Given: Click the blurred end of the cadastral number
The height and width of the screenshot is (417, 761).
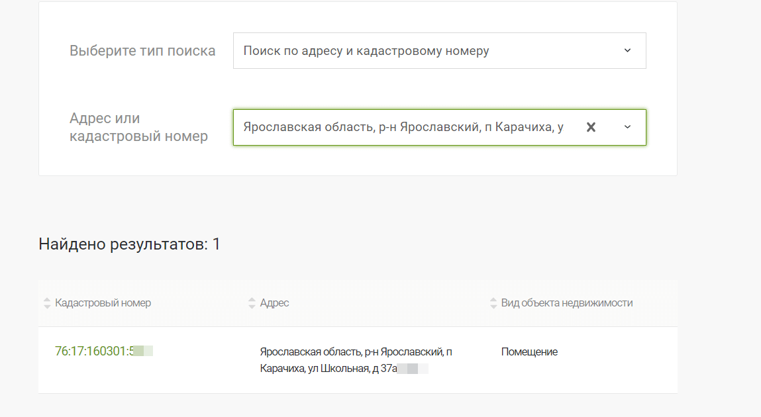Looking at the screenshot, I should 144,351.
